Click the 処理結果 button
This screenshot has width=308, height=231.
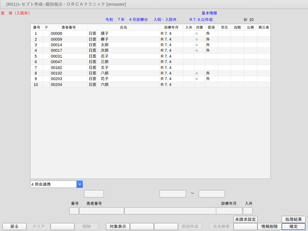(293, 219)
